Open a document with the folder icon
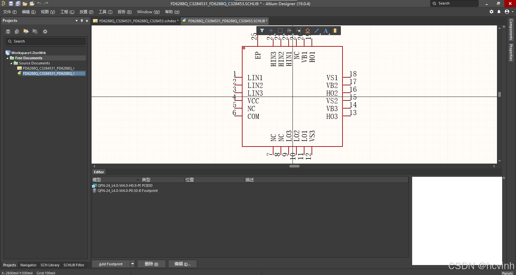The image size is (516, 275). (25, 4)
